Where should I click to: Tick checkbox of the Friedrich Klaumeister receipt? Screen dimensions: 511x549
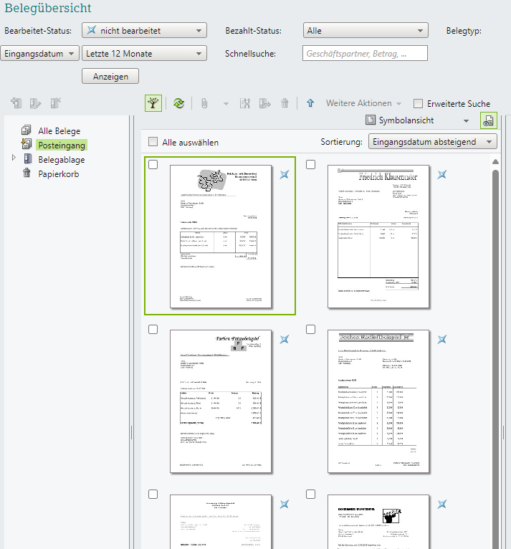[x=310, y=165]
